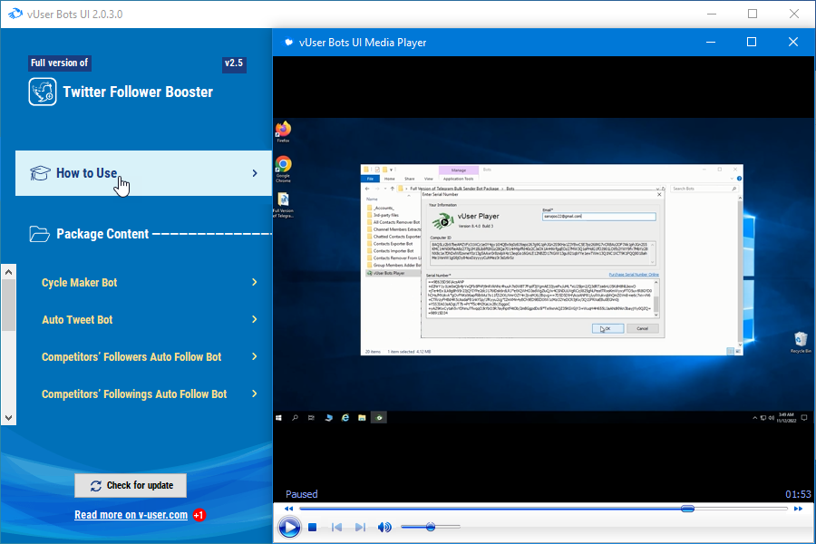
Task: Click the Email input field in the video
Action: point(598,216)
